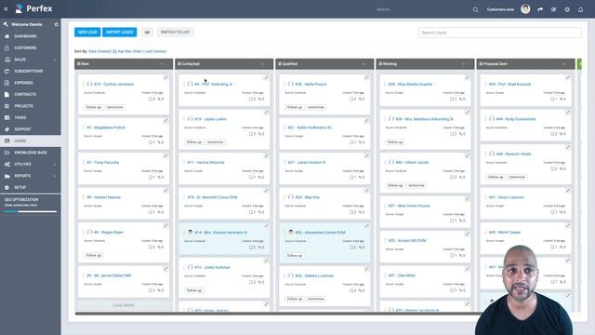Click the global Search field in top bar
Screen dimensions: 595x335
coord(421,9)
